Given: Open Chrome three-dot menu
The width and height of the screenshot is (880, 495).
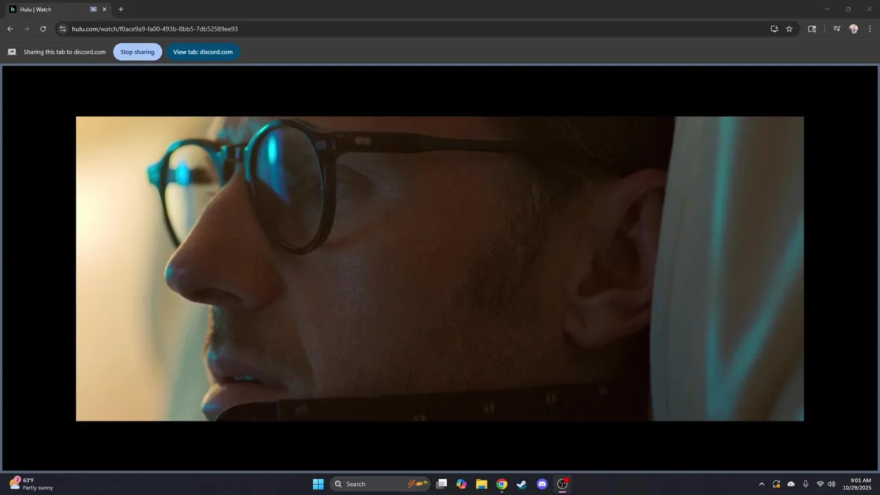Looking at the screenshot, I should coord(870,29).
